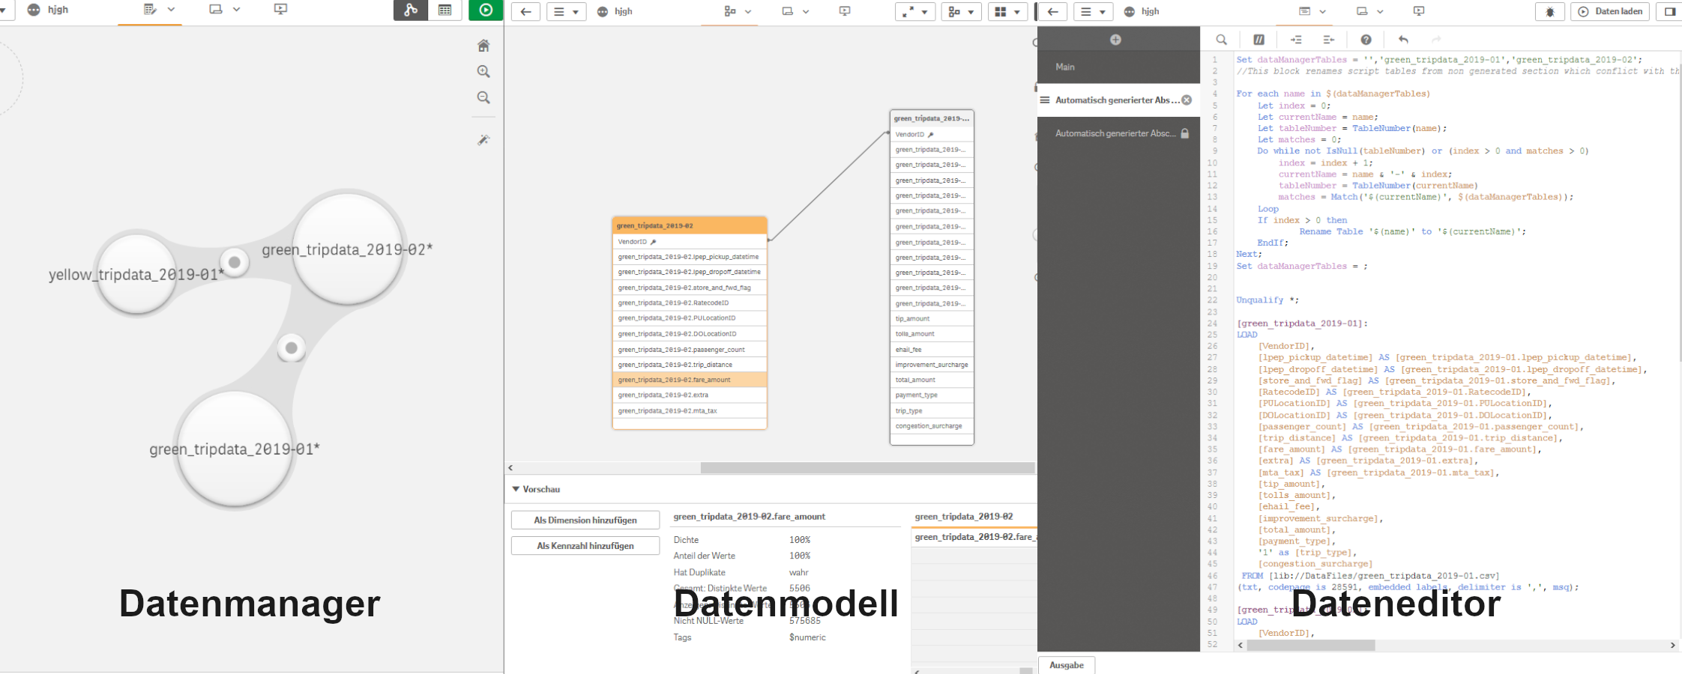Click the comment toggle icon in editor toolbar
Viewport: 1682px width, 674px height.
(x=1259, y=40)
